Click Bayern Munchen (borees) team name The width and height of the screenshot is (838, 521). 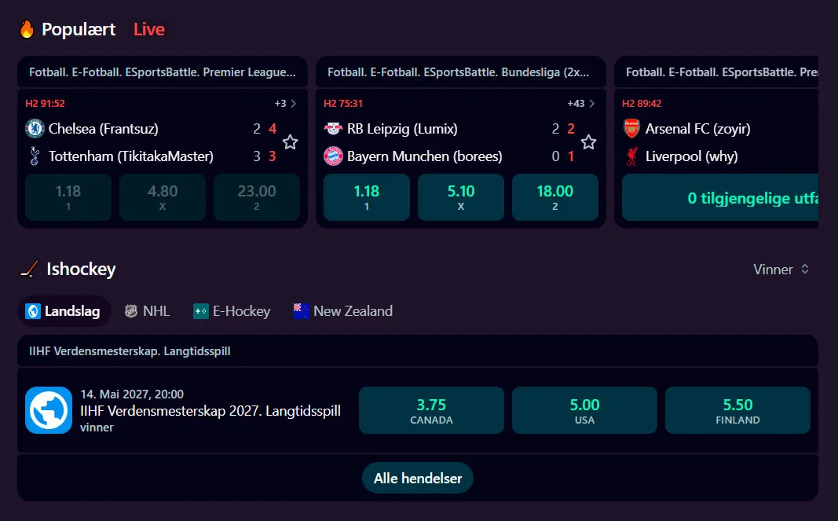[425, 156]
